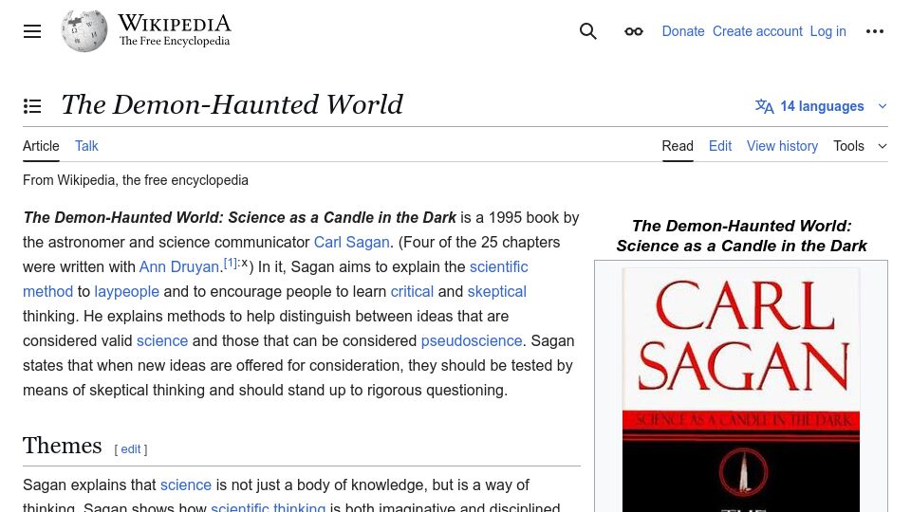The height and width of the screenshot is (512, 911).
Task: Switch to the Talk tab
Action: (86, 146)
